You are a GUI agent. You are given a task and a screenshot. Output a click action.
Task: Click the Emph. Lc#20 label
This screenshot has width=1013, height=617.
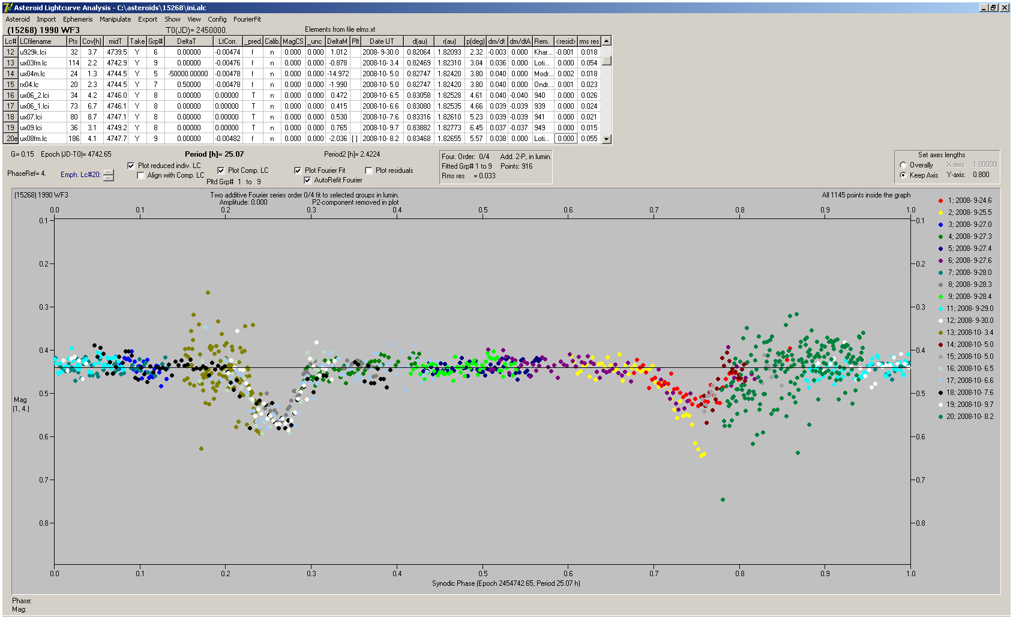(x=80, y=175)
